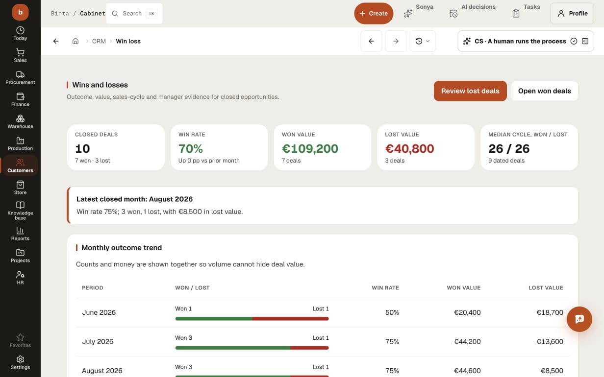Select Customers in the sidebar
Viewport: 604px width, 377px height.
(20, 165)
